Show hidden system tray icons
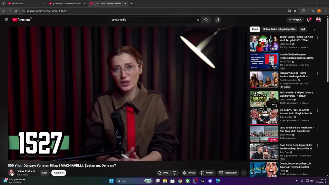 (296, 181)
